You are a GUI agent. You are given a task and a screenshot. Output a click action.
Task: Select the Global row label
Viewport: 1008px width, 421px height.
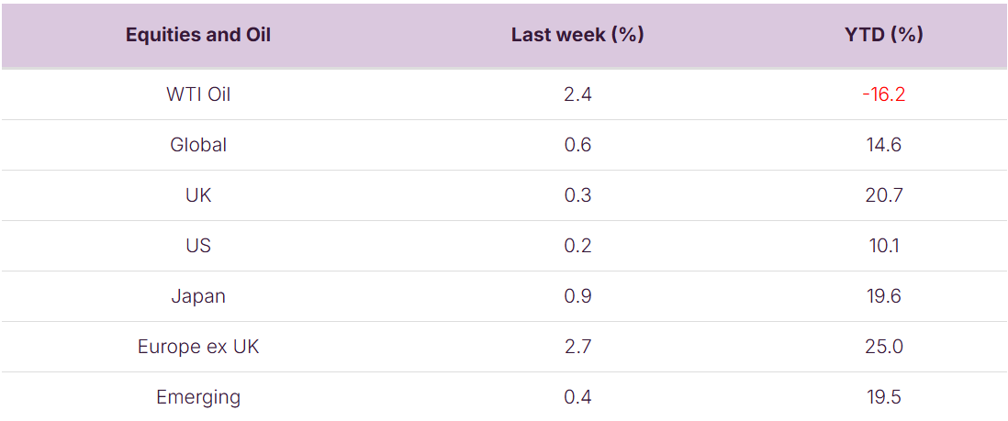[x=198, y=145]
